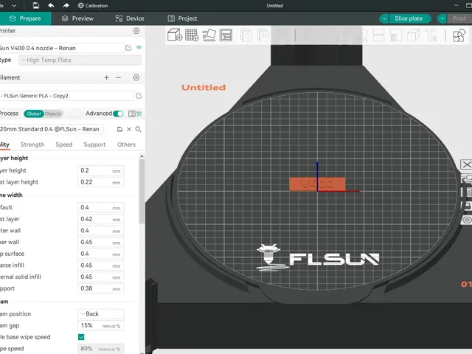The image size is (472, 354).
Task: Click the Add plate grid icon
Action: coord(192,35)
